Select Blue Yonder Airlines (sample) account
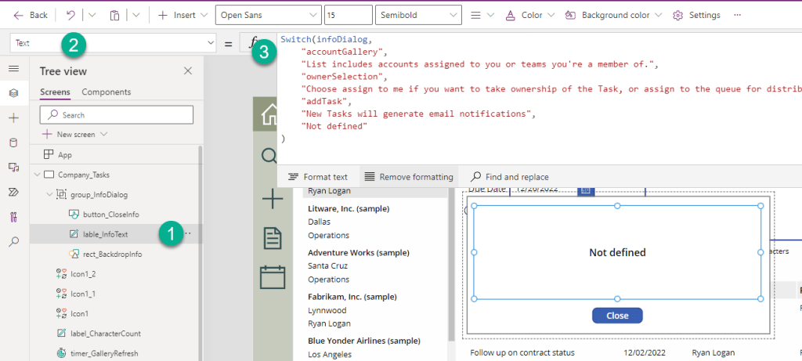The height and width of the screenshot is (361, 802). point(363,341)
